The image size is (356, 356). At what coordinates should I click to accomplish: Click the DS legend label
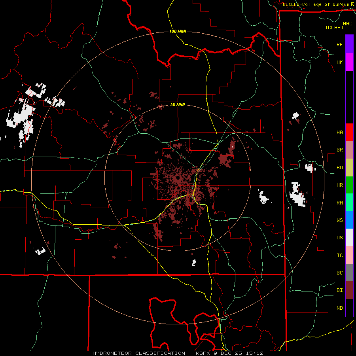pos(339,238)
